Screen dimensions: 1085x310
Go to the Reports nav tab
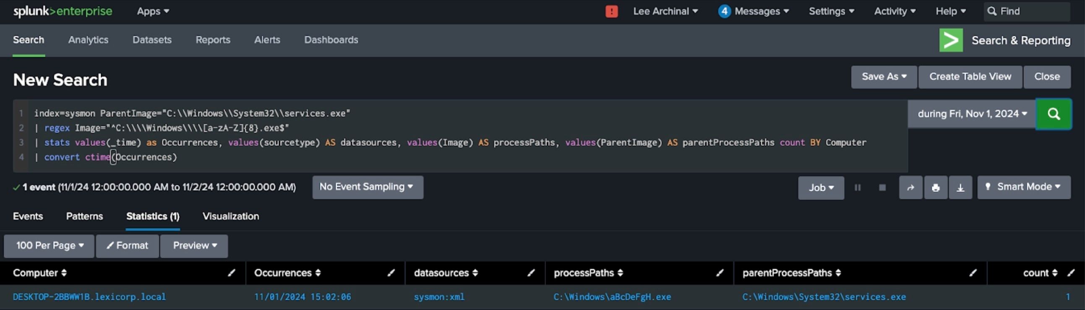tap(213, 40)
